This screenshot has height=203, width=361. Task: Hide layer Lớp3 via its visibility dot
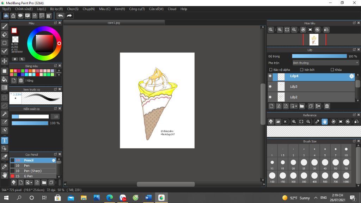pyautogui.click(x=270, y=86)
